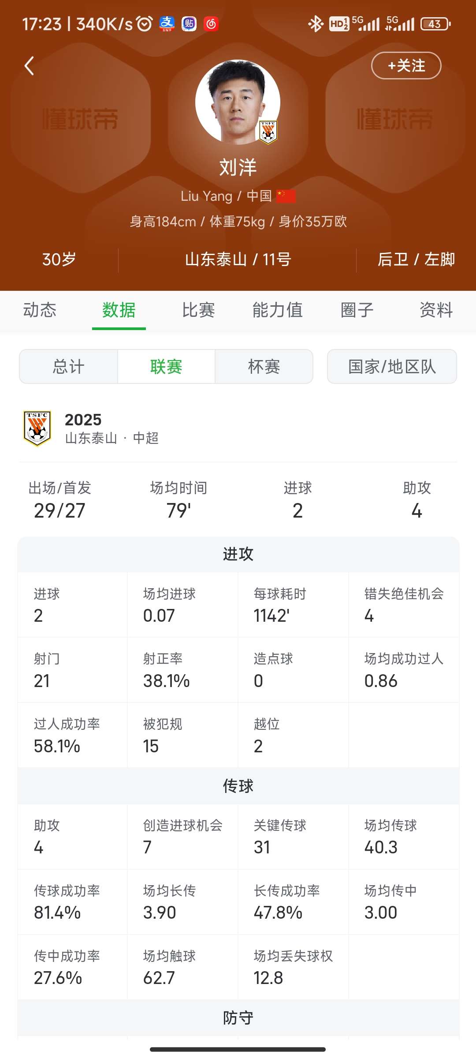Image resolution: width=476 pixels, height=1059 pixels.
Task: Switch to the 动态 tab
Action: tap(40, 310)
